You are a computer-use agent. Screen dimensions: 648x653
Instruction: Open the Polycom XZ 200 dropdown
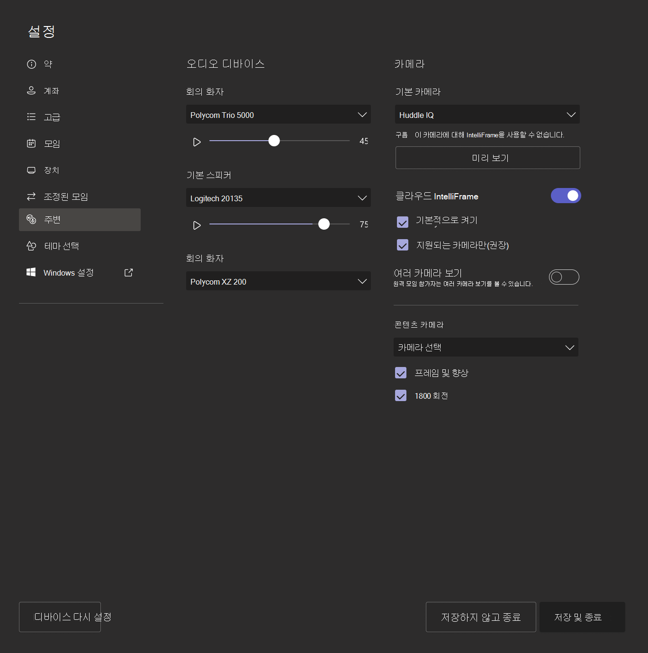[279, 281]
